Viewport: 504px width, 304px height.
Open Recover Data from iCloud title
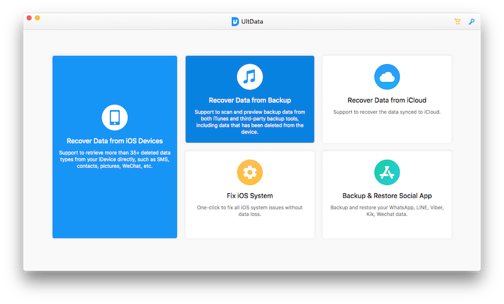(387, 100)
